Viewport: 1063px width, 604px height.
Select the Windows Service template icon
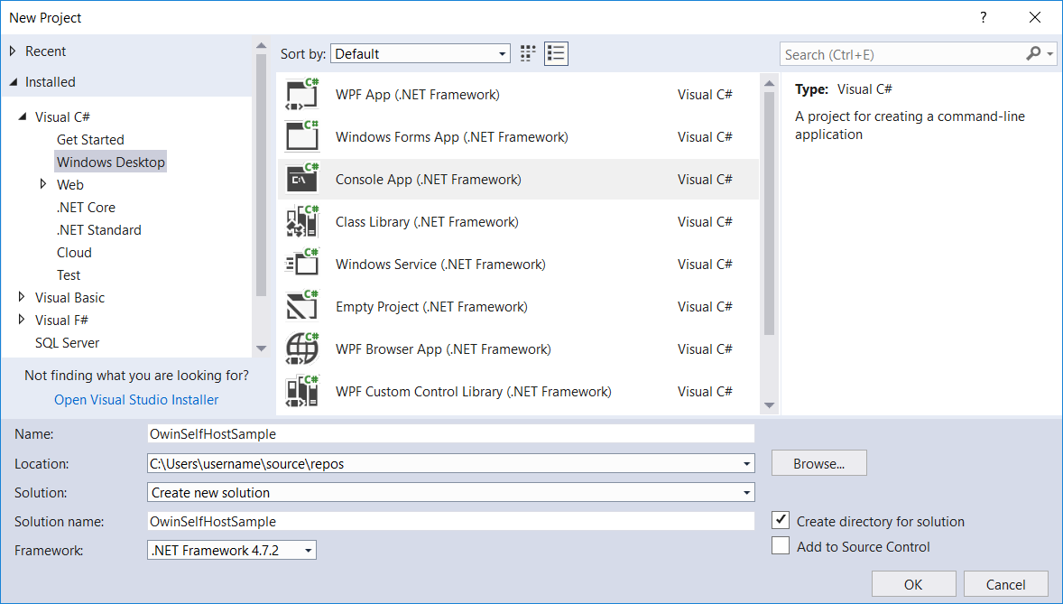[301, 264]
